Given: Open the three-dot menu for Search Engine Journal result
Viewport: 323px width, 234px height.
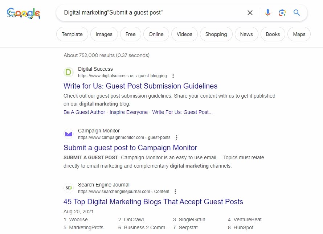Looking at the screenshot, I should click(175, 192).
